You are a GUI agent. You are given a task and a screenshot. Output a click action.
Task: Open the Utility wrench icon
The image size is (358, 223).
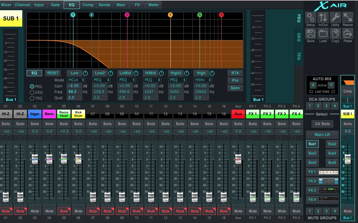(x=335, y=18)
